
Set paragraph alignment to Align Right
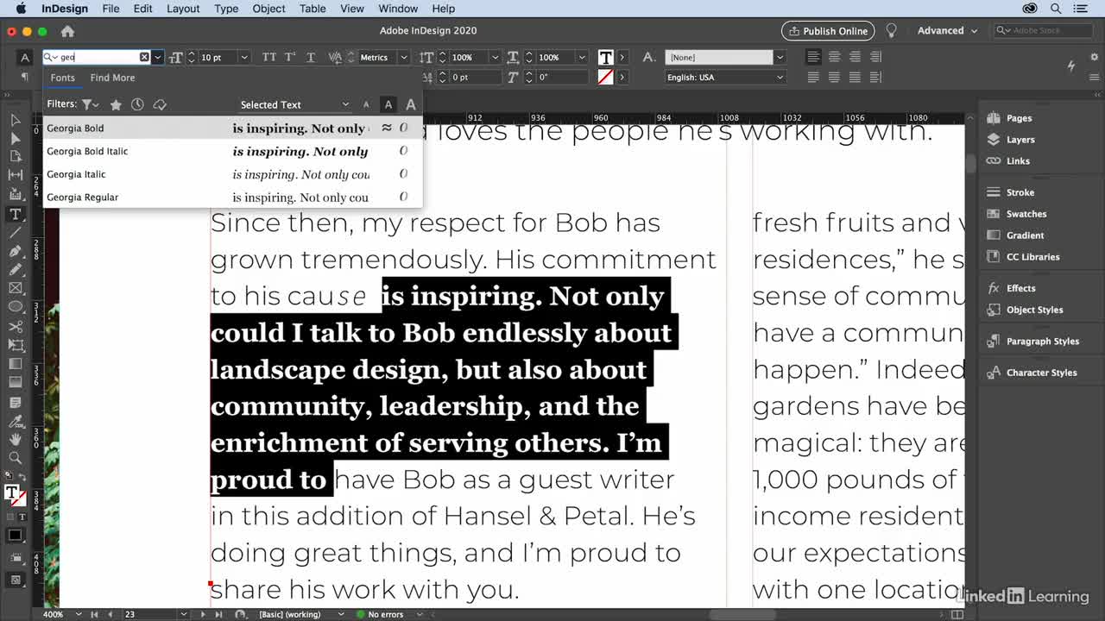855,57
